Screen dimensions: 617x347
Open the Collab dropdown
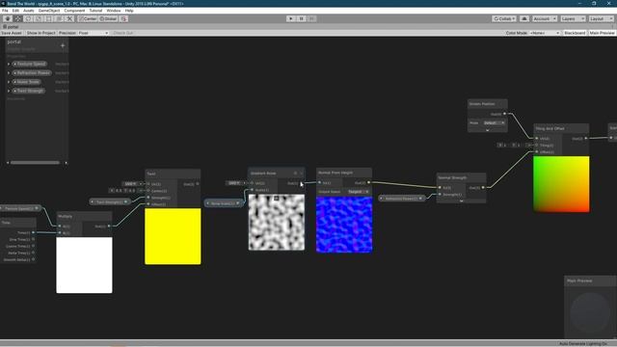pyautogui.click(x=504, y=19)
